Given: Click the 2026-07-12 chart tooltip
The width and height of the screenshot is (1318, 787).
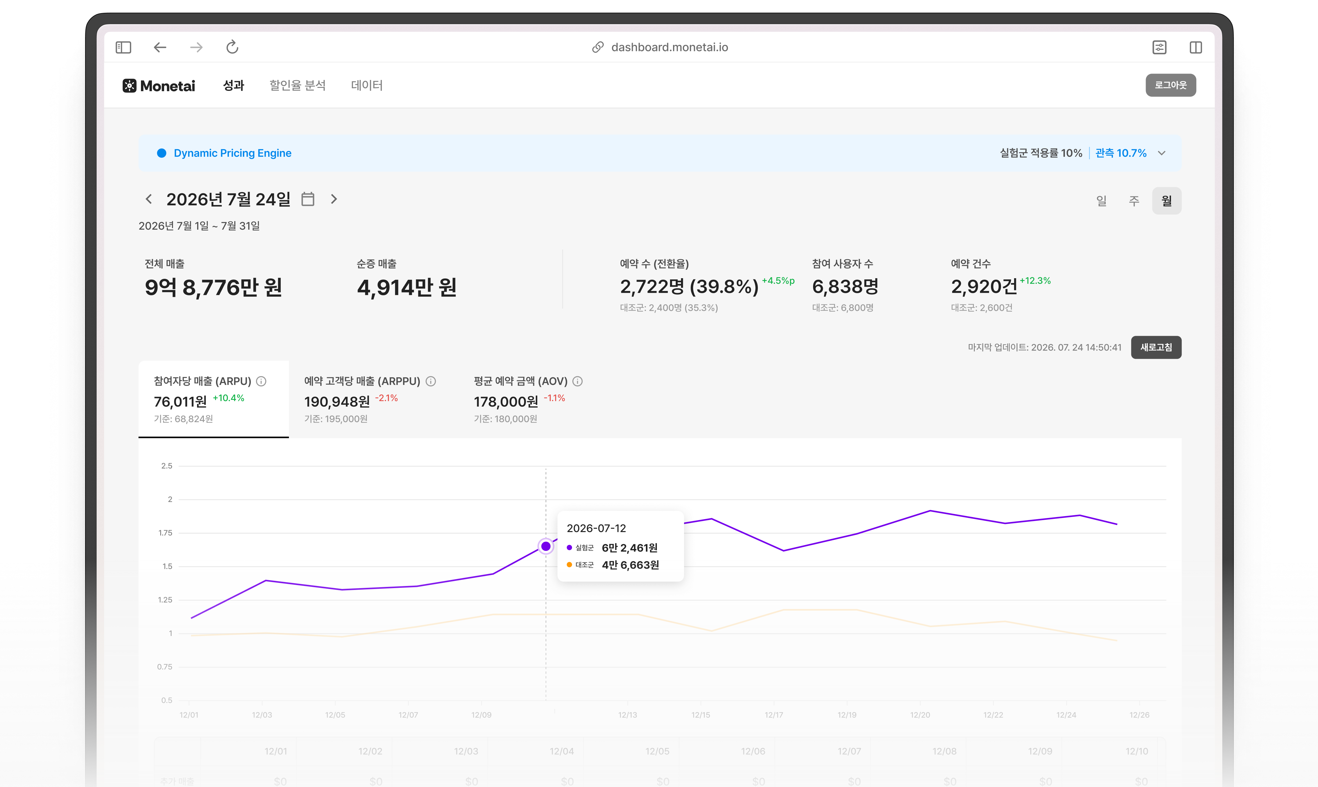Looking at the screenshot, I should click(621, 546).
